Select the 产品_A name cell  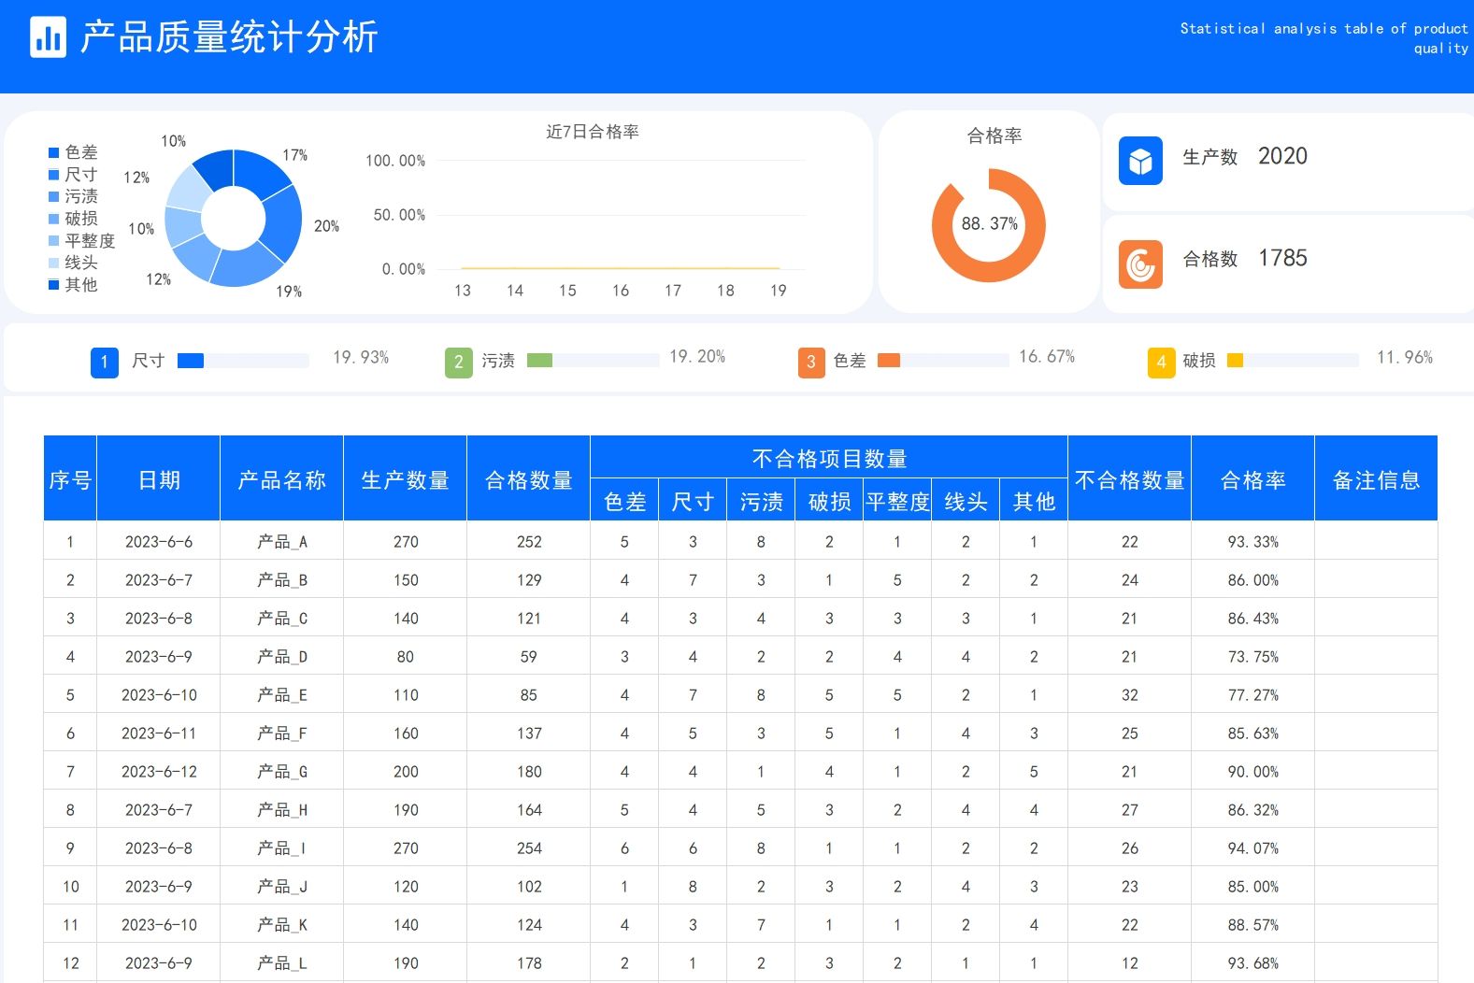coord(282,541)
